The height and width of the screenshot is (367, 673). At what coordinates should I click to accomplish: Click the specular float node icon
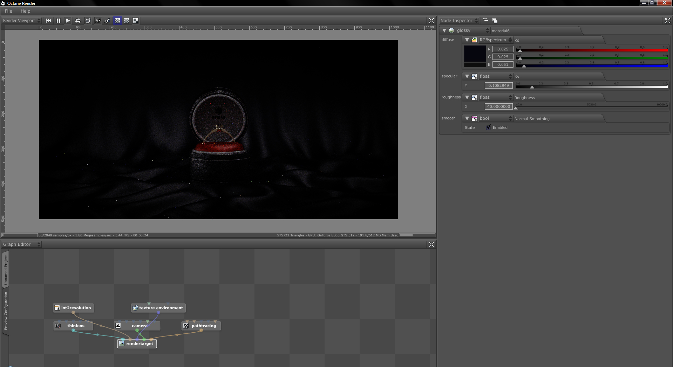click(x=474, y=76)
